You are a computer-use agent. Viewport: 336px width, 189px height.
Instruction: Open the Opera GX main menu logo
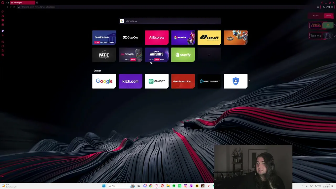pos(3,3)
